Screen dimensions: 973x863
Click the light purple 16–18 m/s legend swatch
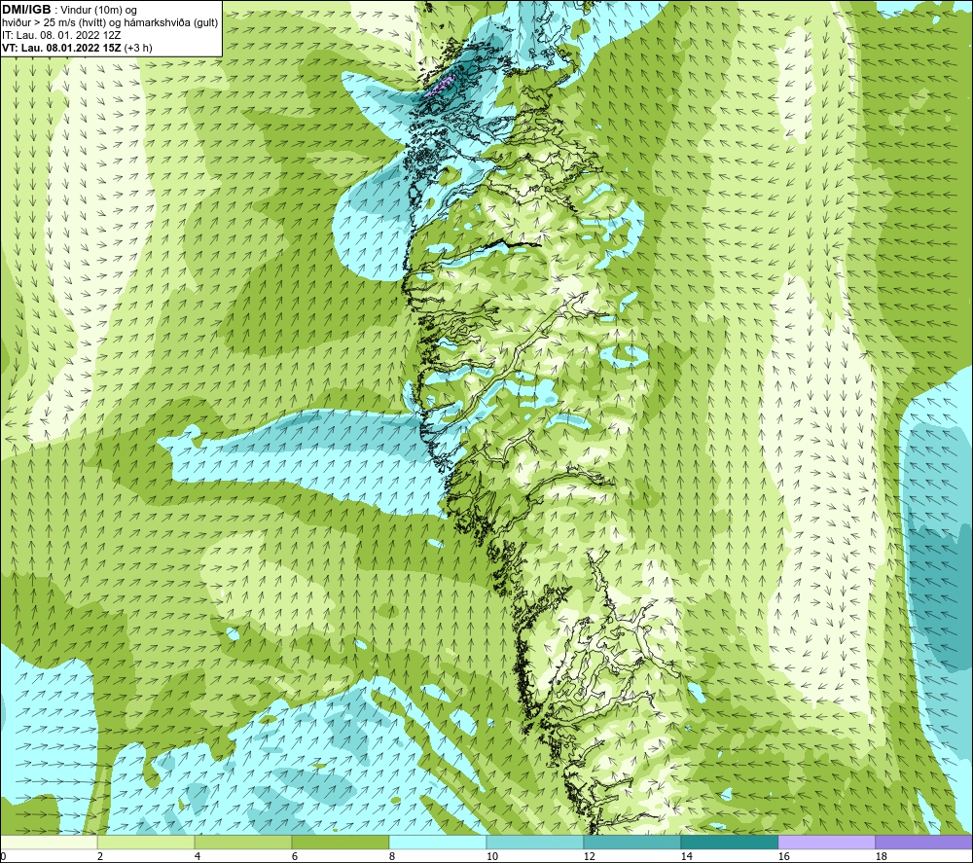coord(826,842)
